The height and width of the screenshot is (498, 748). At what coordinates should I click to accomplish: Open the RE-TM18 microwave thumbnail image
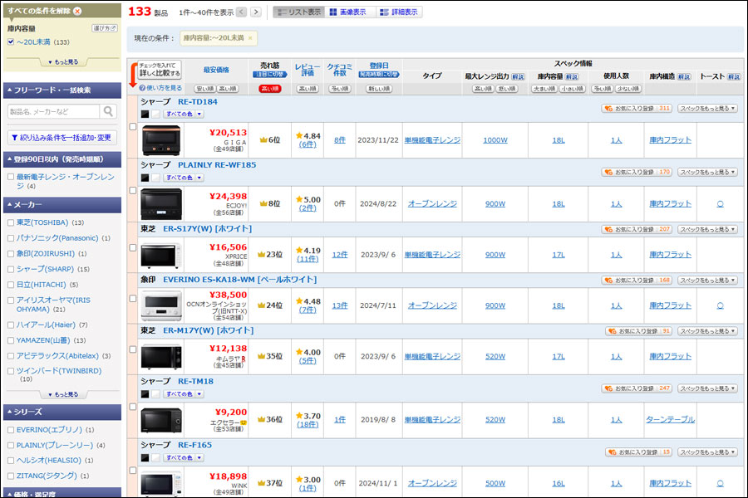(x=161, y=420)
